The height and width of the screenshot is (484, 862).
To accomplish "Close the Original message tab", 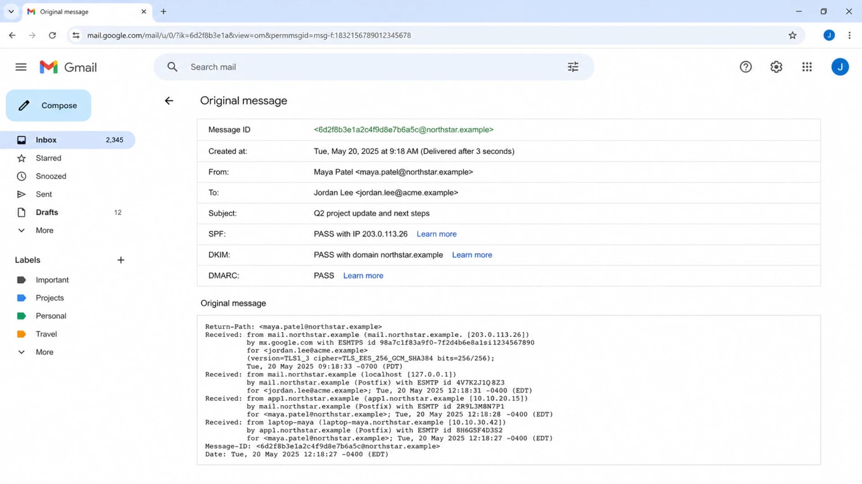I will coord(144,12).
